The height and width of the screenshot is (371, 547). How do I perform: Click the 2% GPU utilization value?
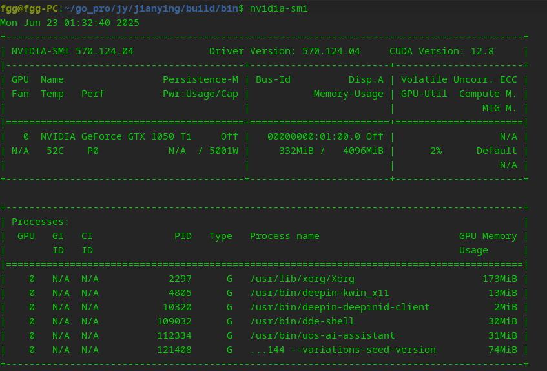pos(436,151)
